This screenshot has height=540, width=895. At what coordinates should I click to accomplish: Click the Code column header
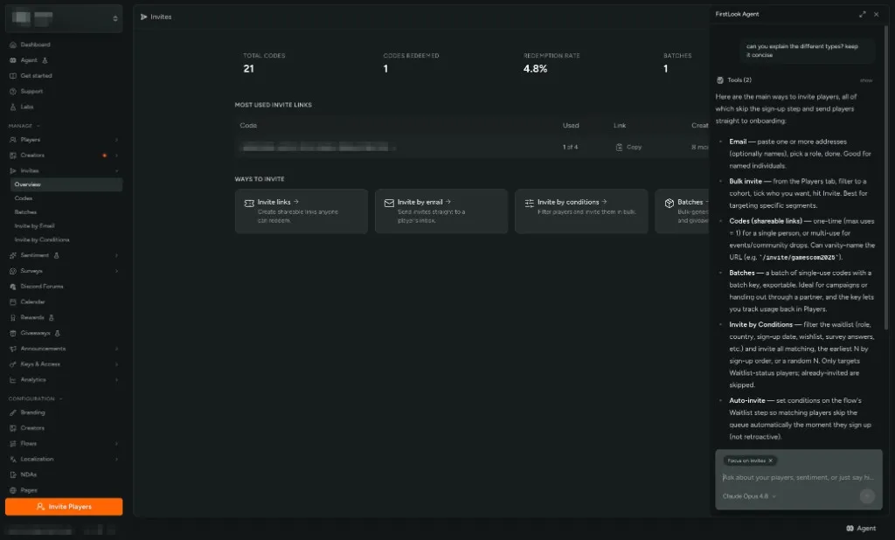248,126
